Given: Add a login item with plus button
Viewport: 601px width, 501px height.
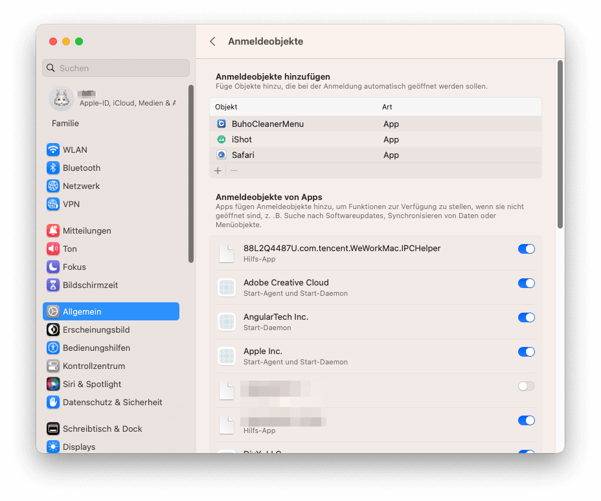Looking at the screenshot, I should (218, 171).
